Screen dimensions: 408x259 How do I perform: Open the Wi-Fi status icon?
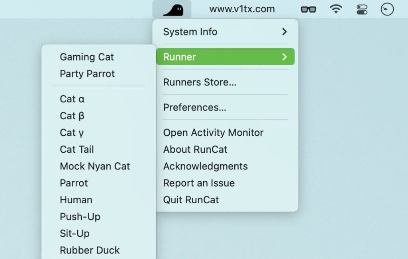pos(336,9)
